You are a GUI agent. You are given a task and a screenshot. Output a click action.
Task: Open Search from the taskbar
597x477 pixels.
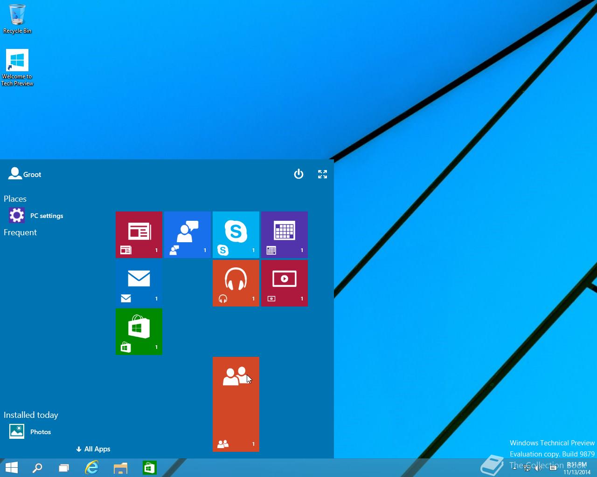pyautogui.click(x=37, y=468)
